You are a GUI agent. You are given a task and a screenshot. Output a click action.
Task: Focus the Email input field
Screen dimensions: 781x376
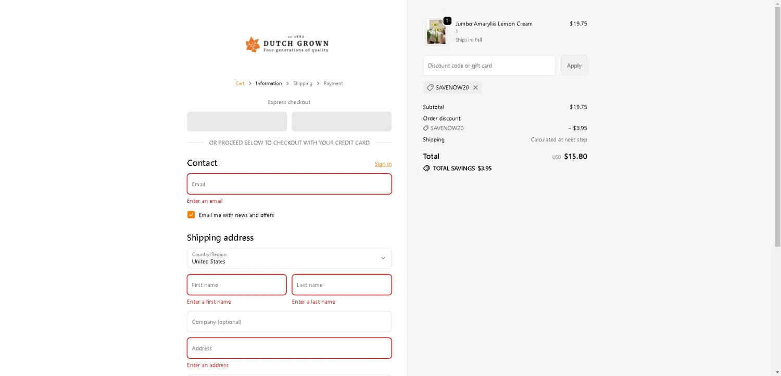coord(289,184)
